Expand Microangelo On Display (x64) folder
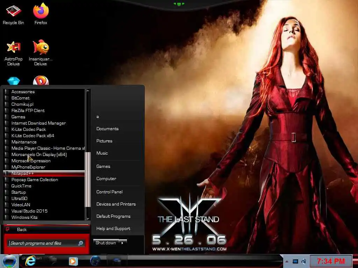The height and width of the screenshot is (268, 358). point(44,155)
